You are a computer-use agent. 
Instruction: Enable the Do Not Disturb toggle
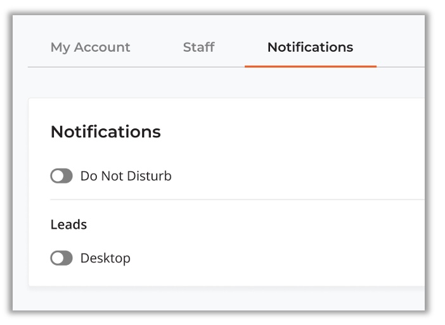61,176
